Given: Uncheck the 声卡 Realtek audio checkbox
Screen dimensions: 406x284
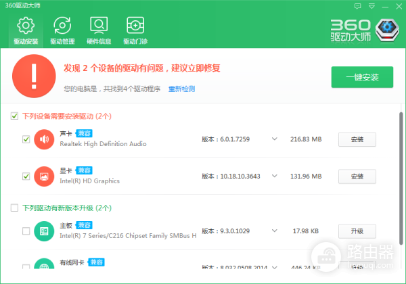Looking at the screenshot, I should pos(26,139).
